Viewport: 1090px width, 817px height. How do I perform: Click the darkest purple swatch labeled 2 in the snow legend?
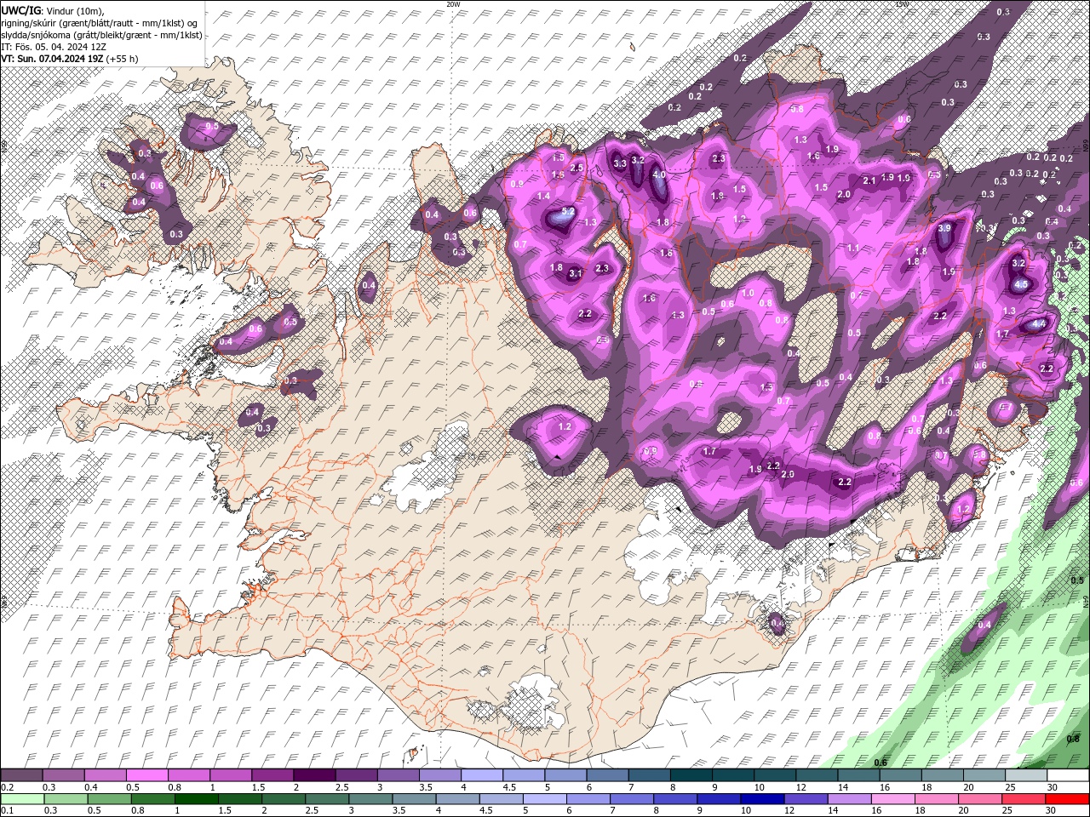(314, 775)
